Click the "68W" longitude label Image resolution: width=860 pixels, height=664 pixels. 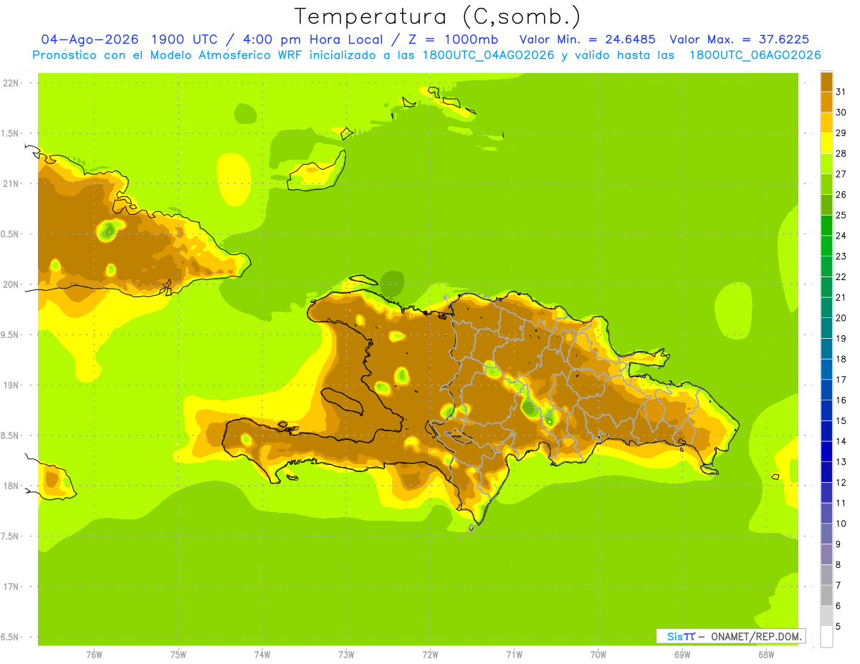tap(766, 655)
